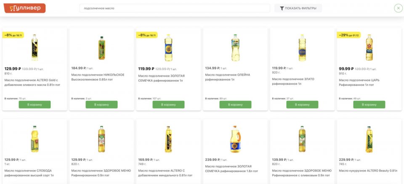Open ОЛЕЙНА oil bottle image
Viewport: 404px width, 184px height.
(x=235, y=47)
